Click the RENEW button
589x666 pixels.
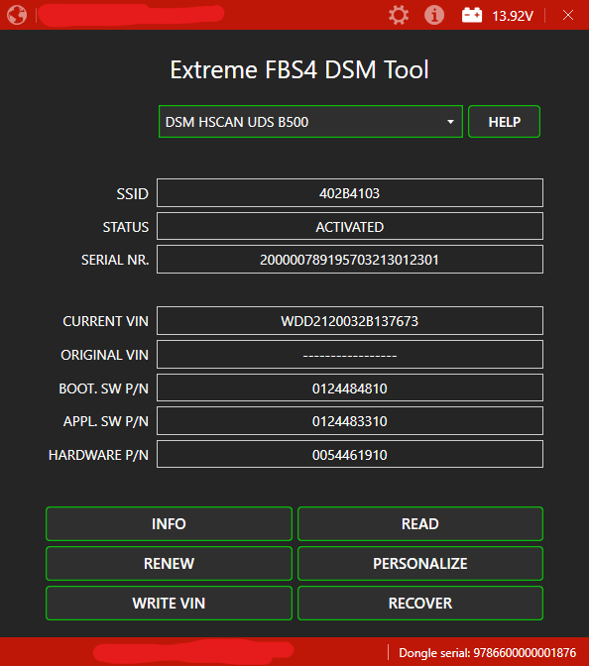pos(169,564)
